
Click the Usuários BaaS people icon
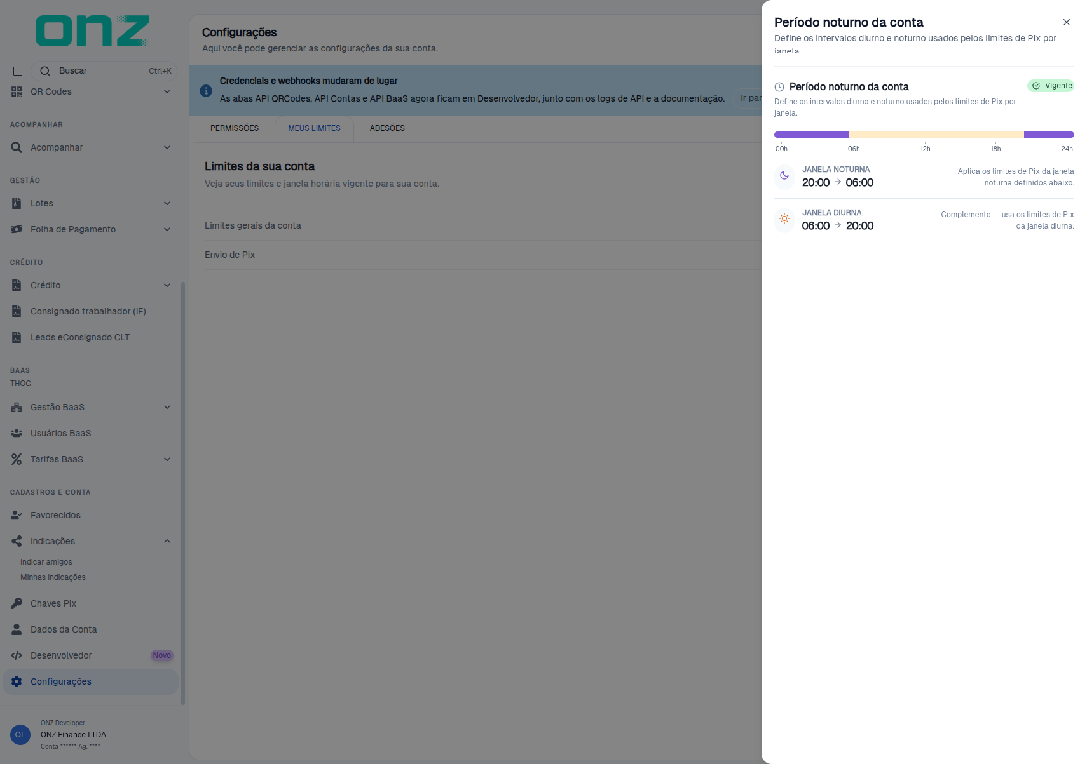[x=17, y=433]
